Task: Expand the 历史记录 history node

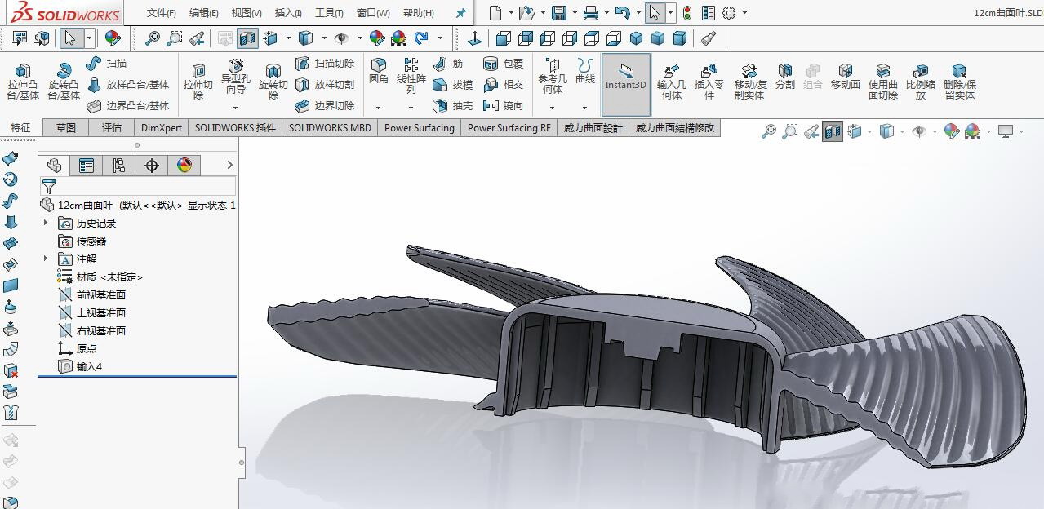Action: pos(46,223)
